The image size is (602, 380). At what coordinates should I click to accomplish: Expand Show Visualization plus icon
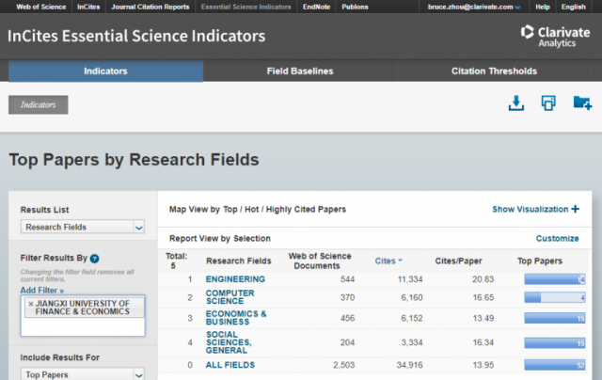pyautogui.click(x=575, y=209)
